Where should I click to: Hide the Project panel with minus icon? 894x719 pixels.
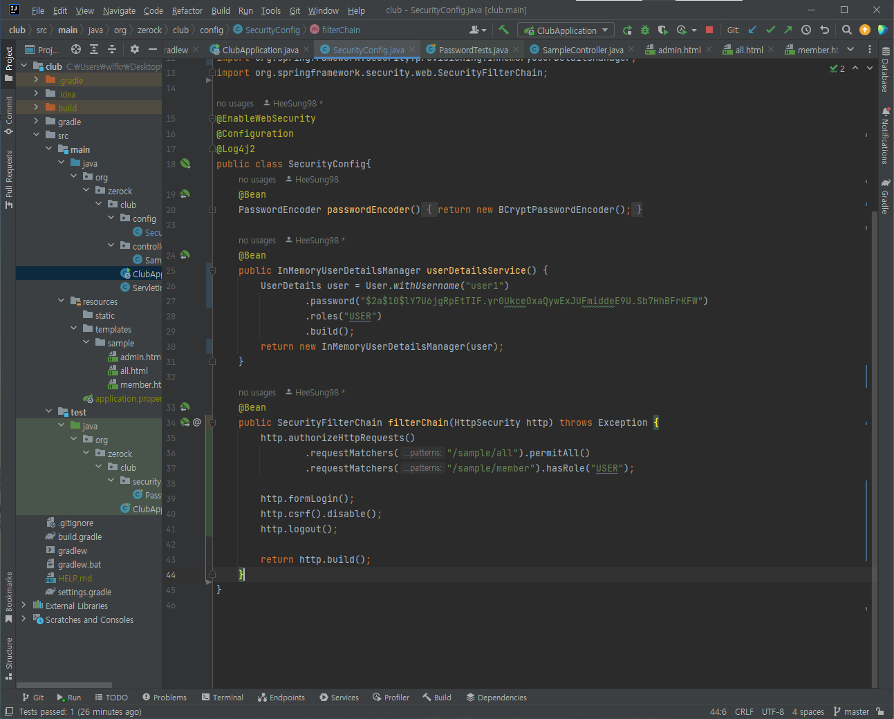pyautogui.click(x=153, y=49)
